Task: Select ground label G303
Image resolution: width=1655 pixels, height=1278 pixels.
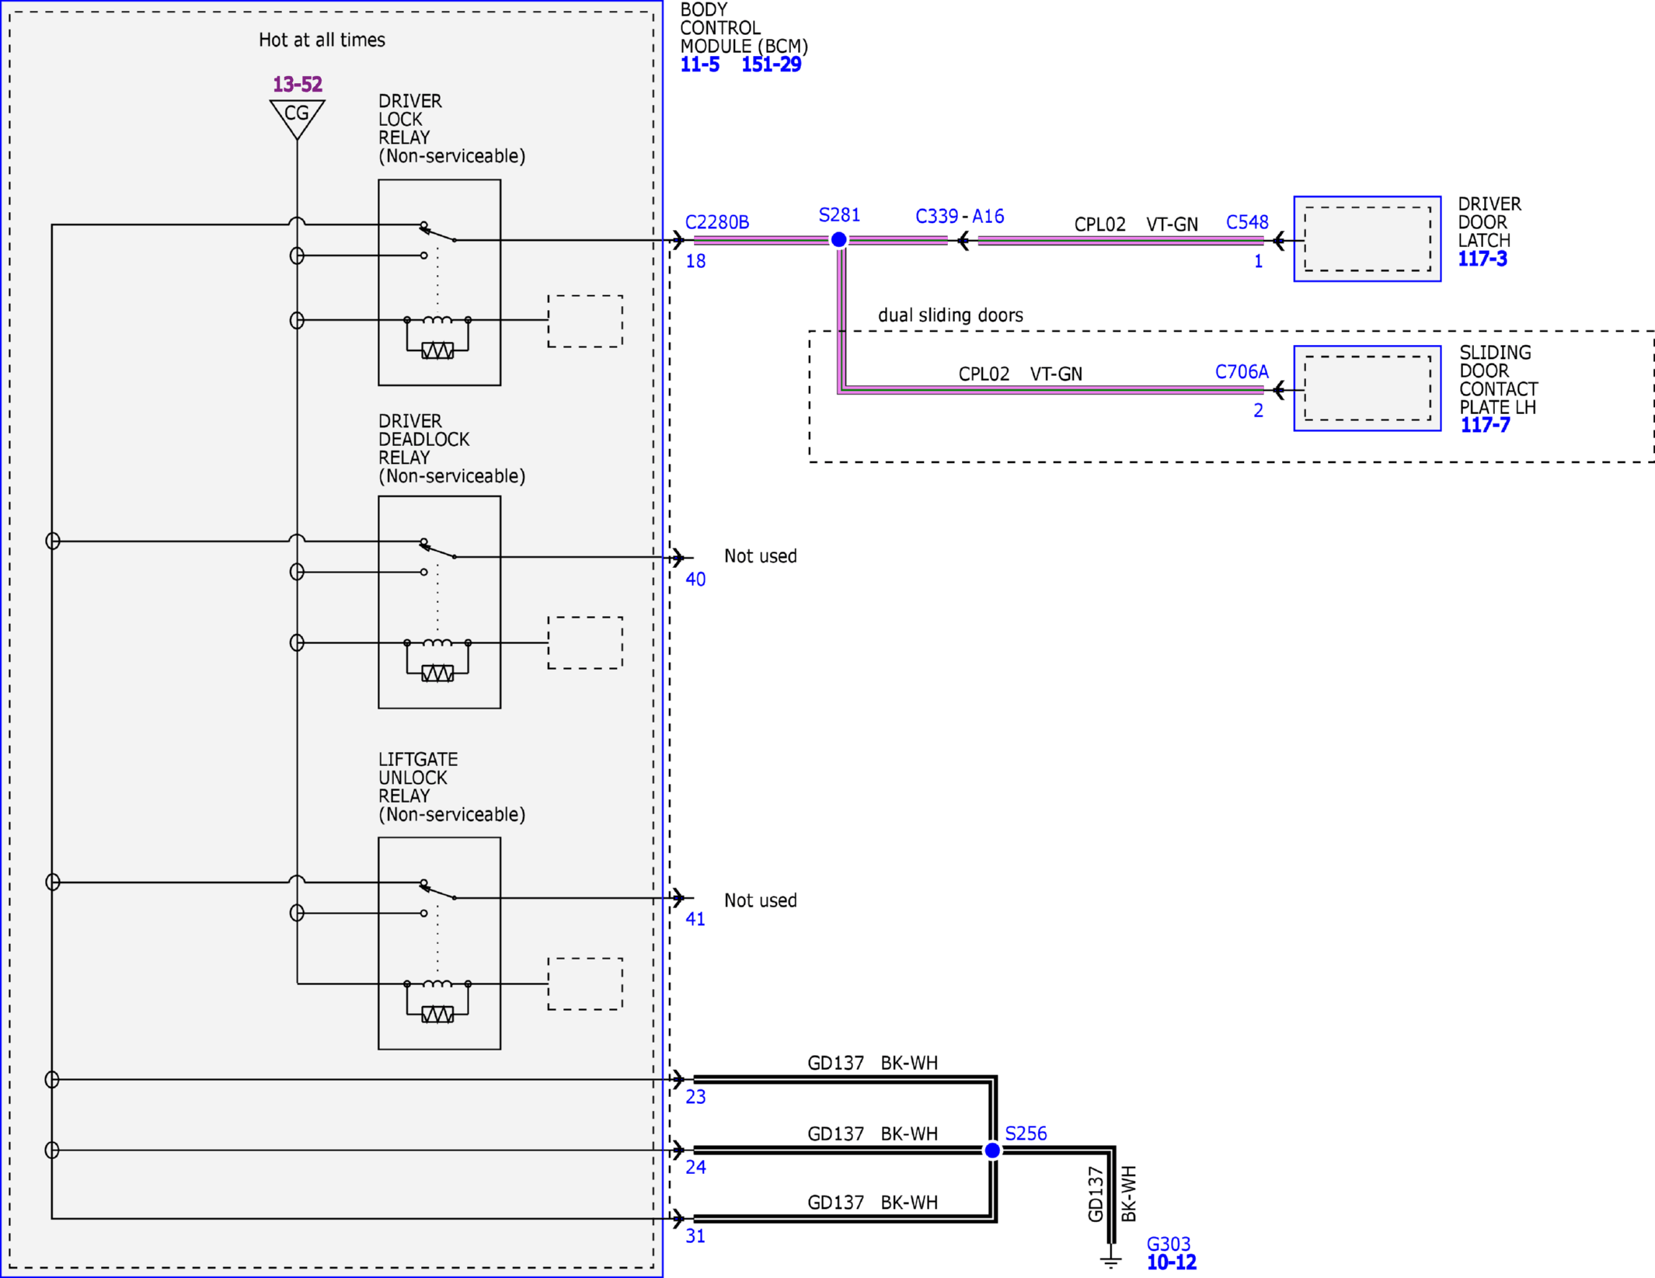Action: tap(1169, 1244)
